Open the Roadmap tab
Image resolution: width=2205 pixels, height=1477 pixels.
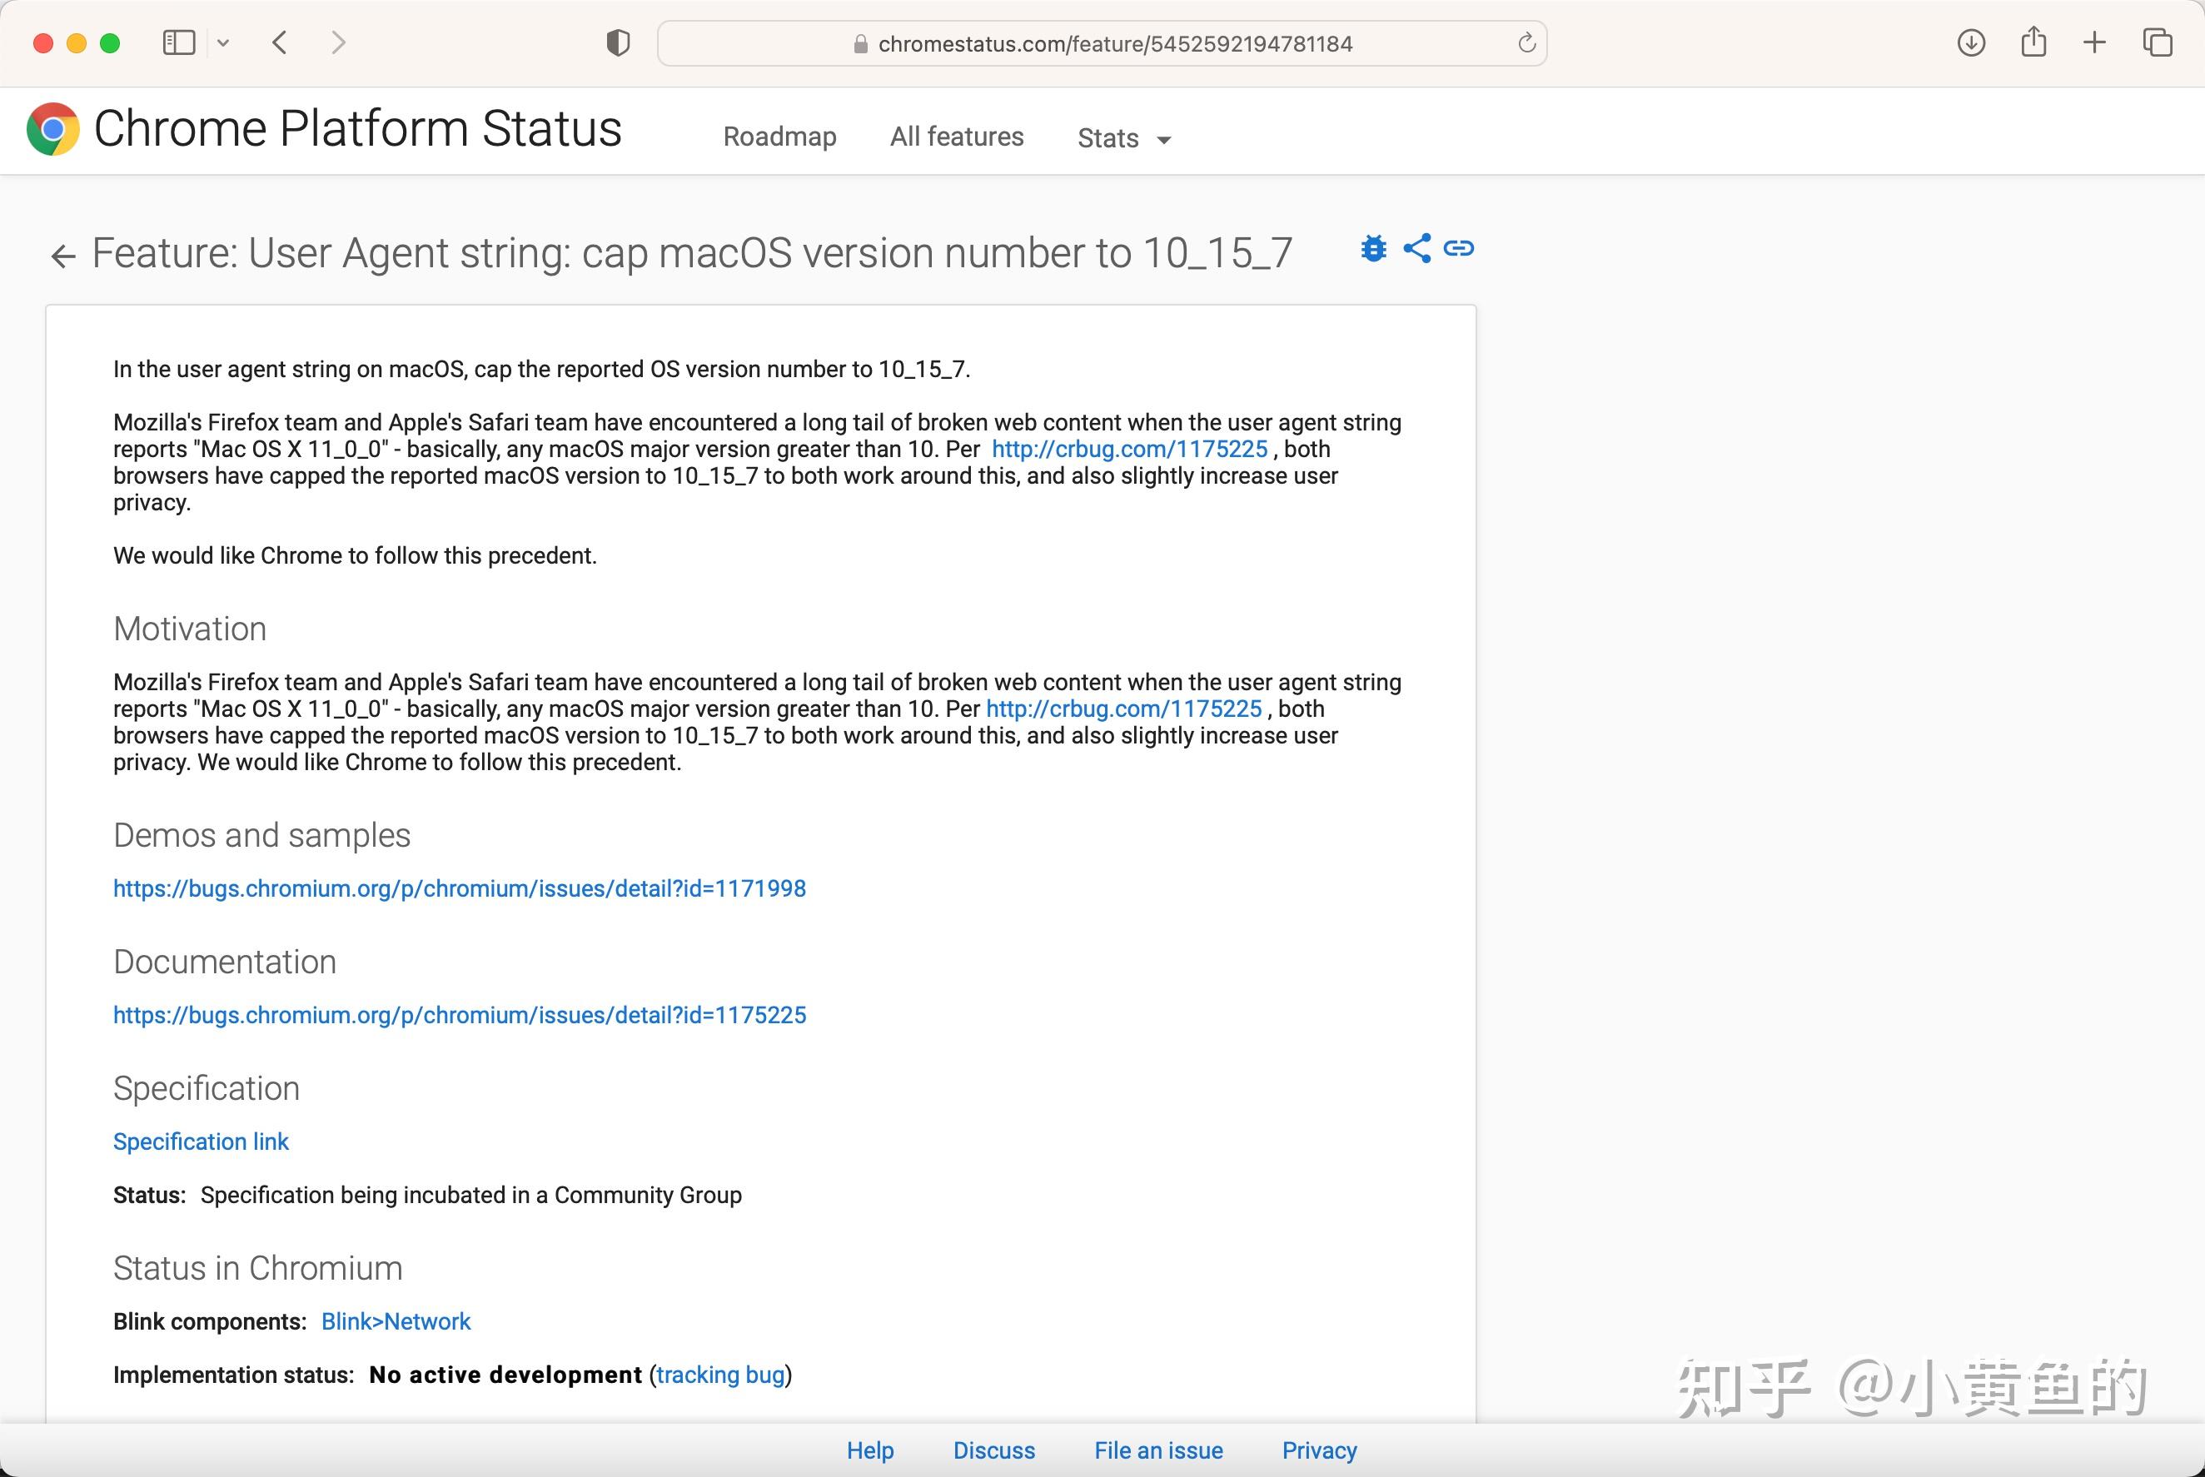tap(780, 137)
